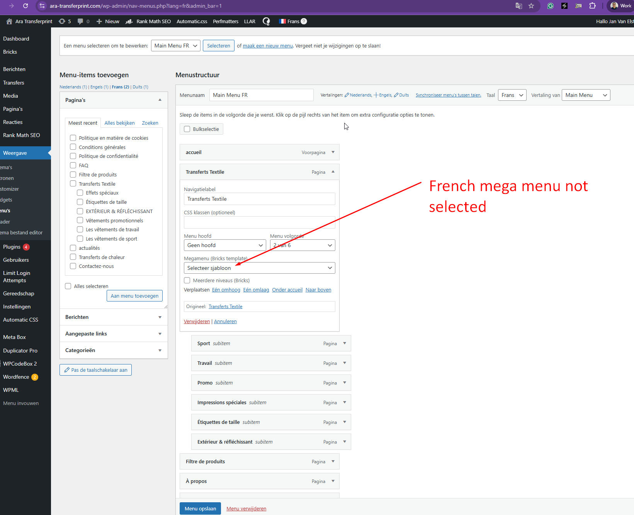Open the browser extensions puzzle icon
The image size is (634, 515).
(x=592, y=6)
